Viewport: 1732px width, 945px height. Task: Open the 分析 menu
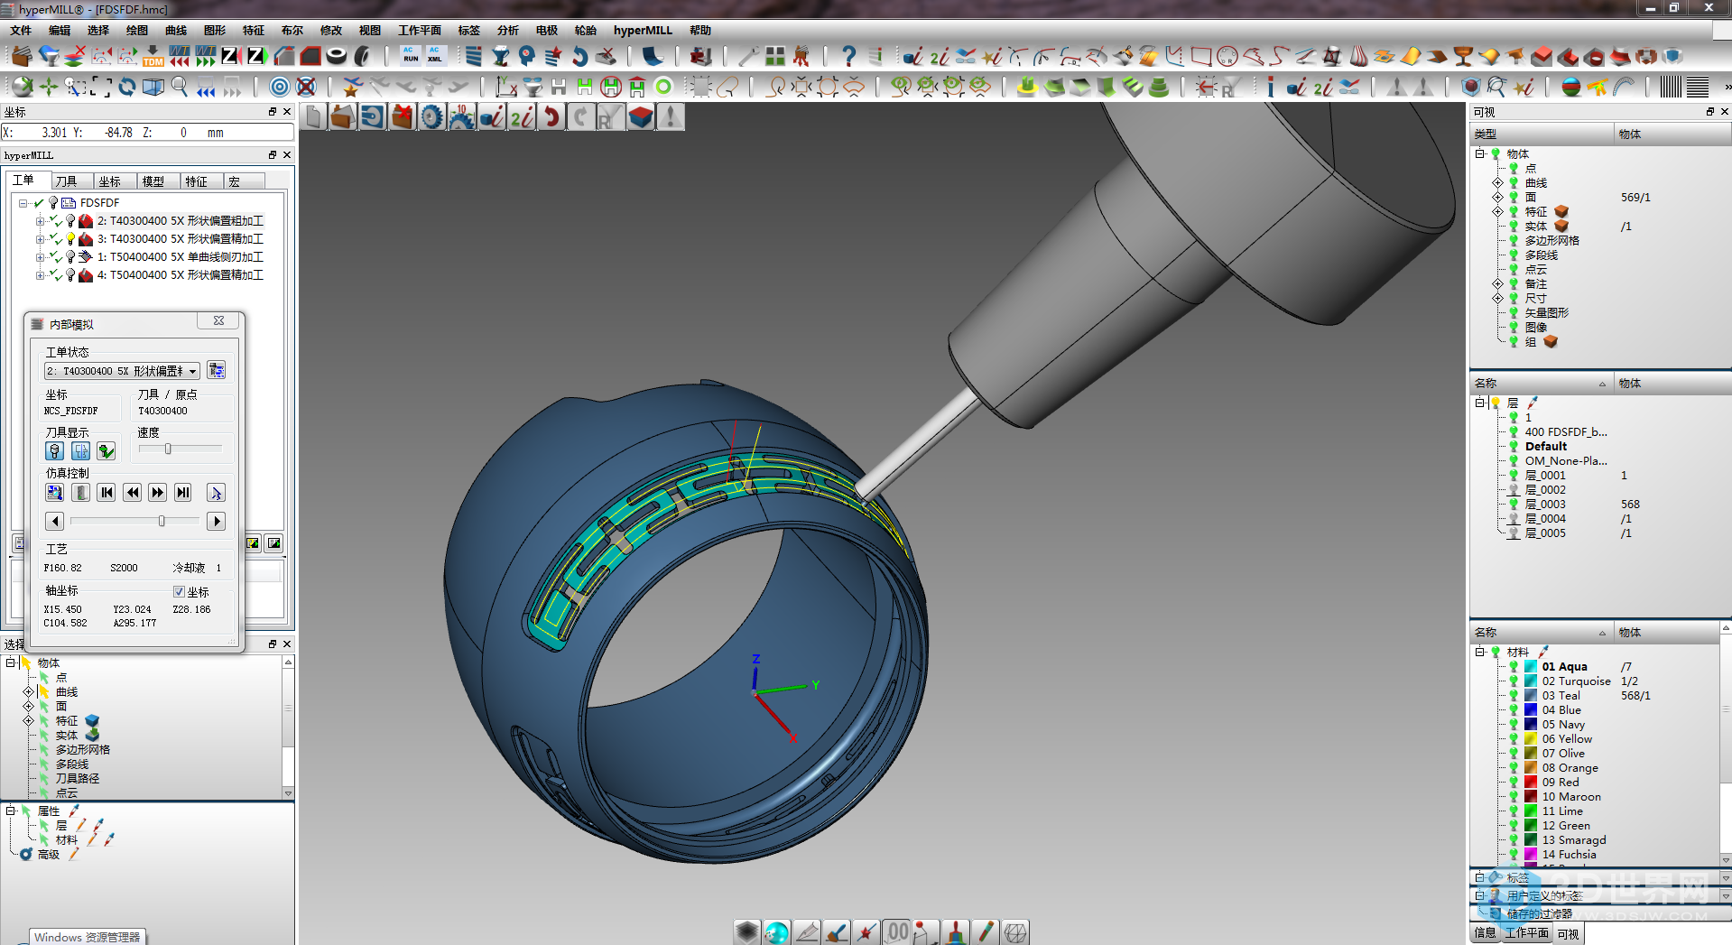pos(508,30)
